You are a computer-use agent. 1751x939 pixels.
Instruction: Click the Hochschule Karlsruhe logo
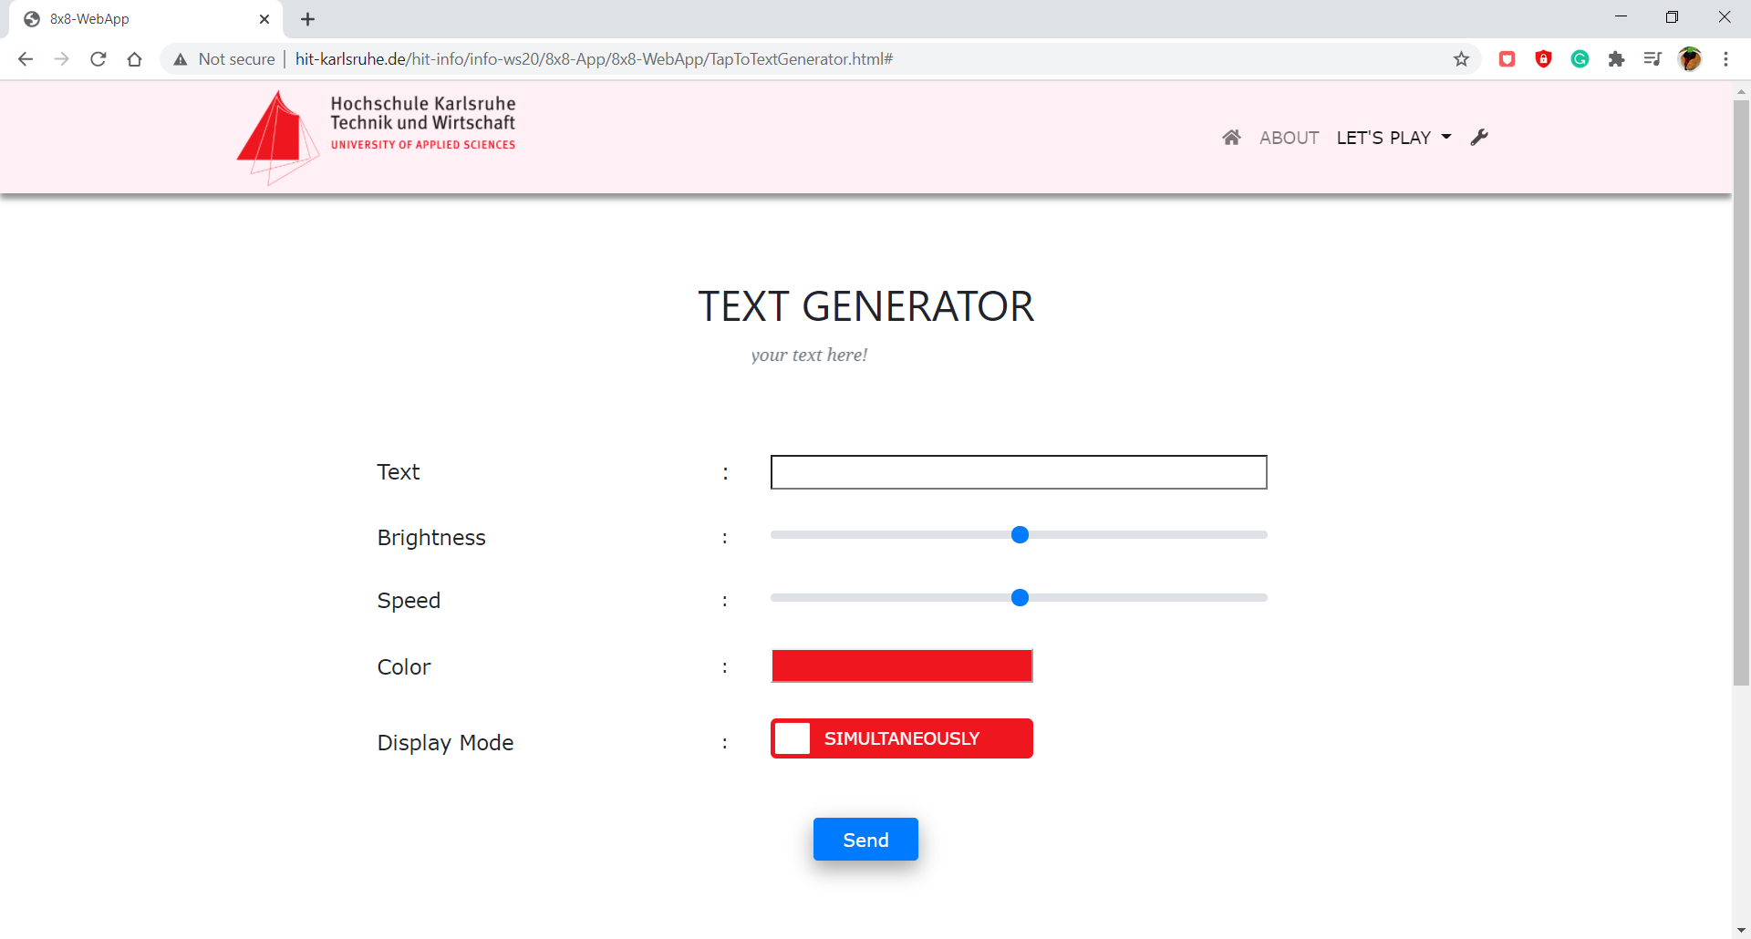pyautogui.click(x=376, y=137)
